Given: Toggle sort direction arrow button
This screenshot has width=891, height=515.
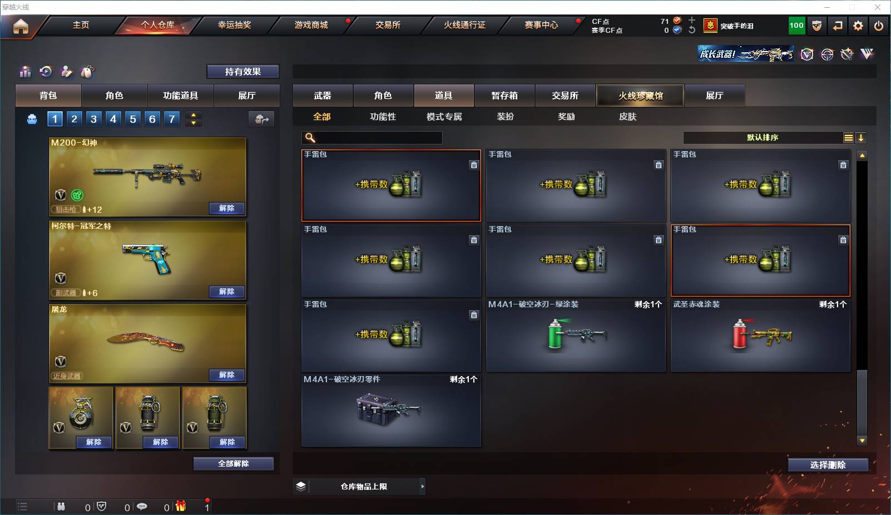Looking at the screenshot, I should [x=860, y=138].
